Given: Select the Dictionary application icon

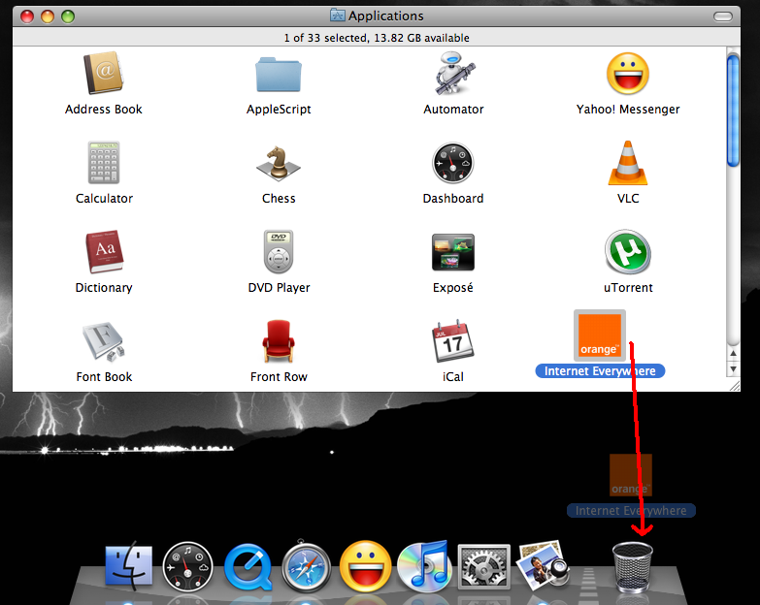Looking at the screenshot, I should (x=104, y=252).
